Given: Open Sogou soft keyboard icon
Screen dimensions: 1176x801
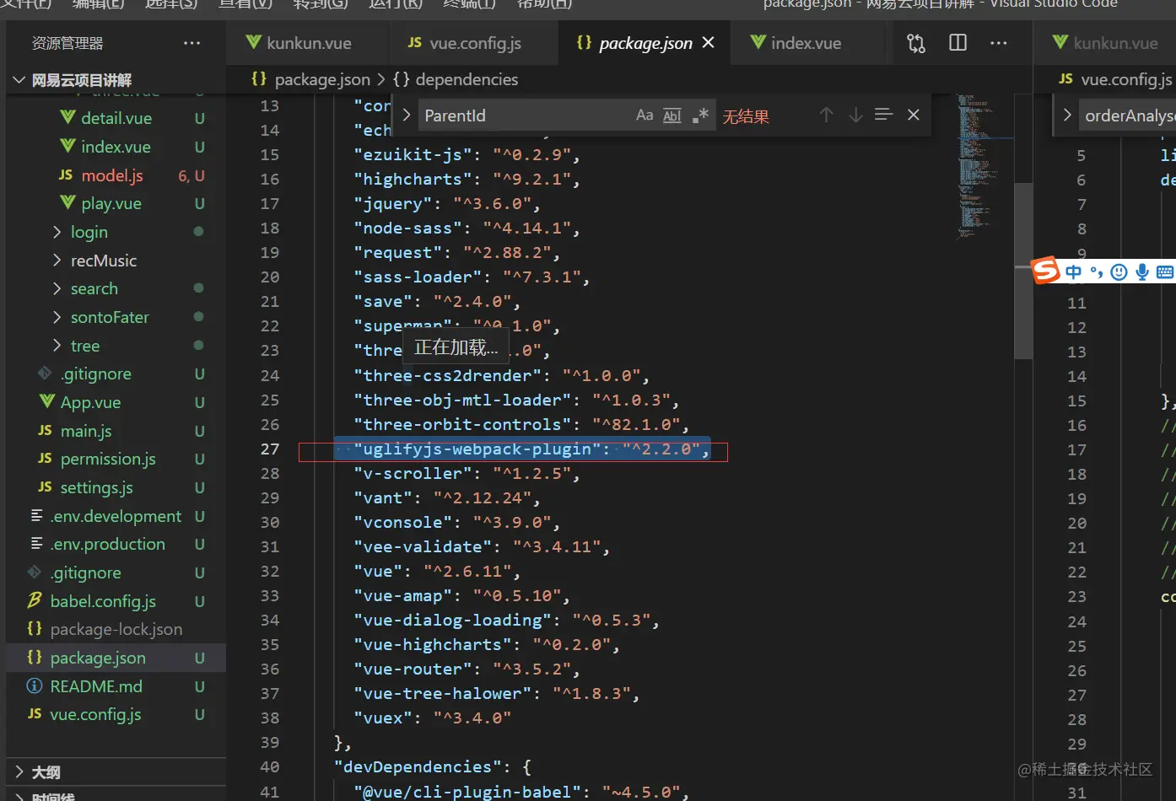Looking at the screenshot, I should click(1165, 271).
